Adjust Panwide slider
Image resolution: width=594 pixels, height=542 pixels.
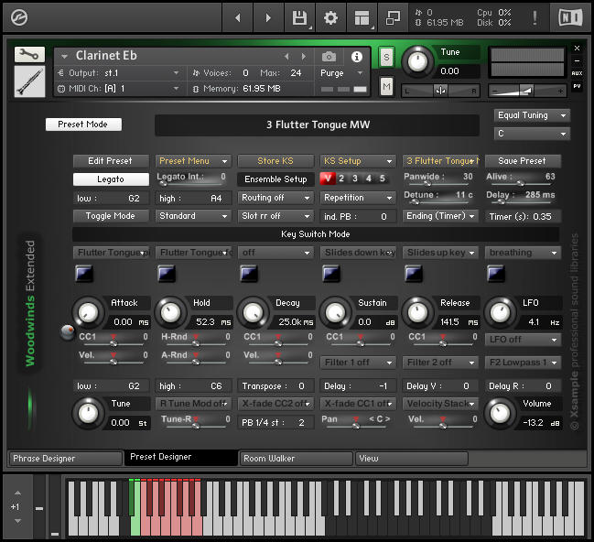(x=427, y=183)
